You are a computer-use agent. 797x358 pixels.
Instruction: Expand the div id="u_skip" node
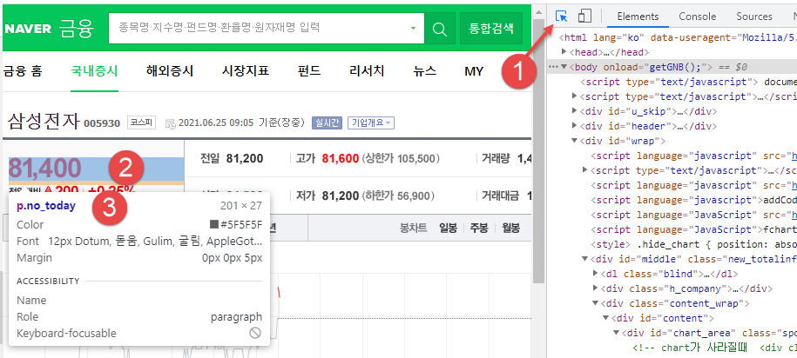(x=574, y=111)
